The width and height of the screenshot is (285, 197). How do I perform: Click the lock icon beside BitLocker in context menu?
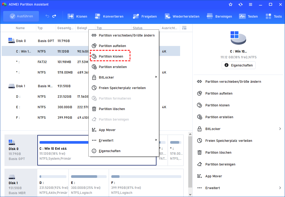pos(94,77)
